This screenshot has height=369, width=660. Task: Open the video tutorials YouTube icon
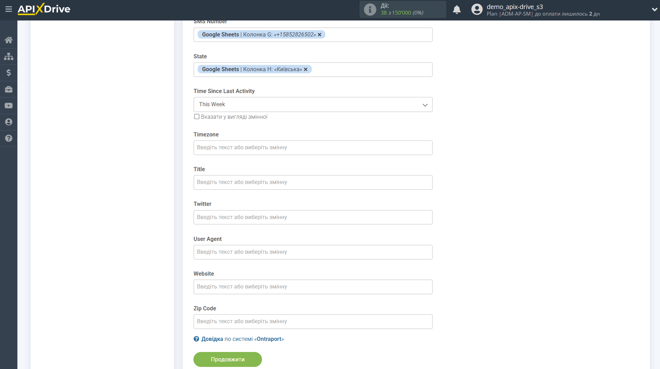9,106
